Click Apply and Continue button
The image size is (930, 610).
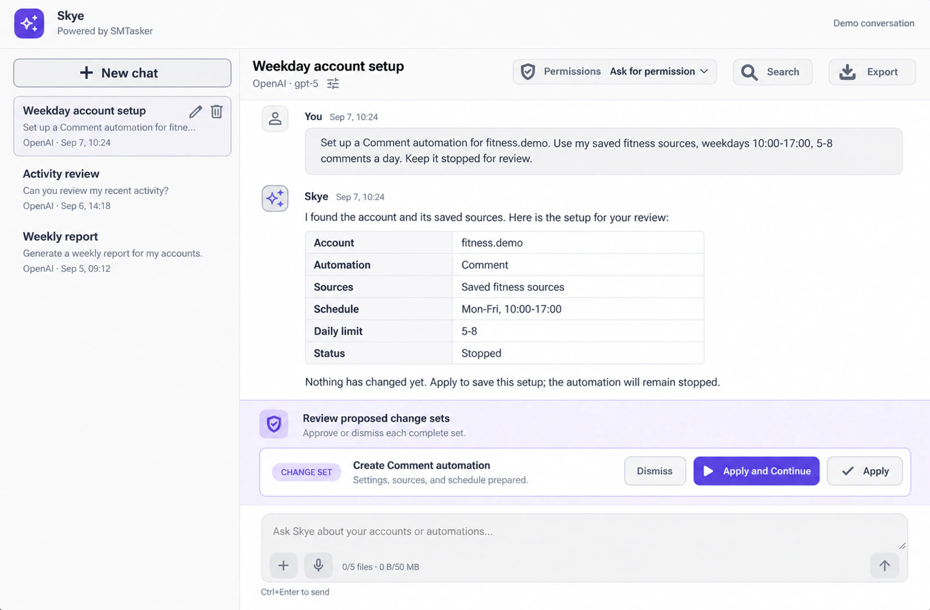click(x=756, y=471)
